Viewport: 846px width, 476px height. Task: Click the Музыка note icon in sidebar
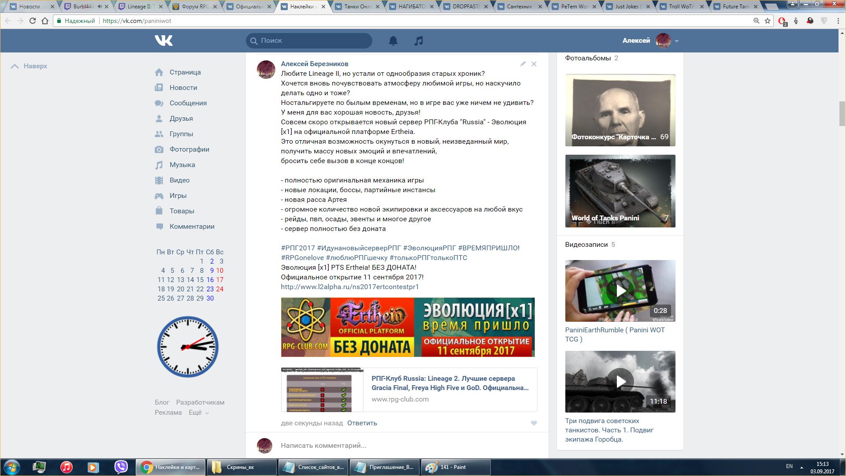(159, 165)
